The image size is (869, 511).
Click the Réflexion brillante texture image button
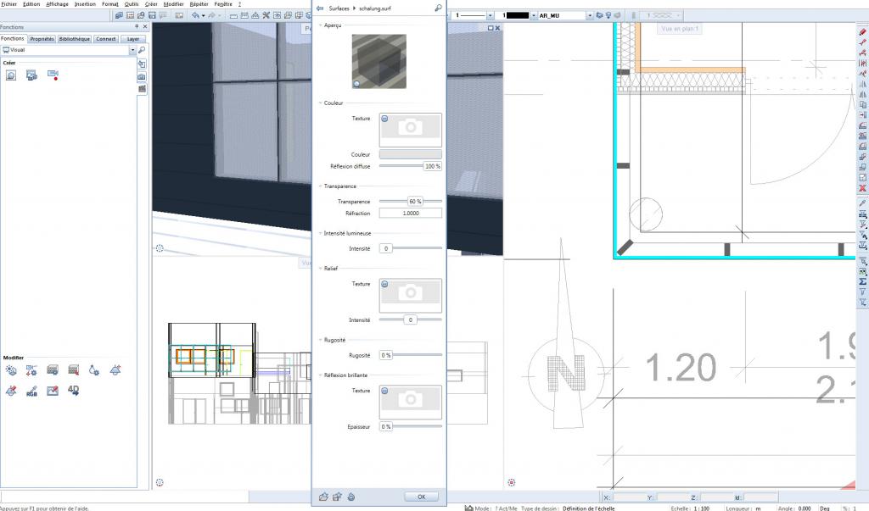coord(411,402)
